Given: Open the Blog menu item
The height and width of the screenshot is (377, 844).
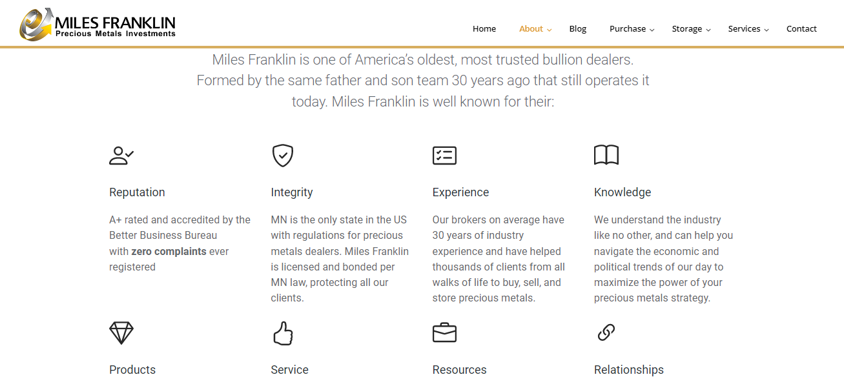Looking at the screenshot, I should (x=578, y=28).
